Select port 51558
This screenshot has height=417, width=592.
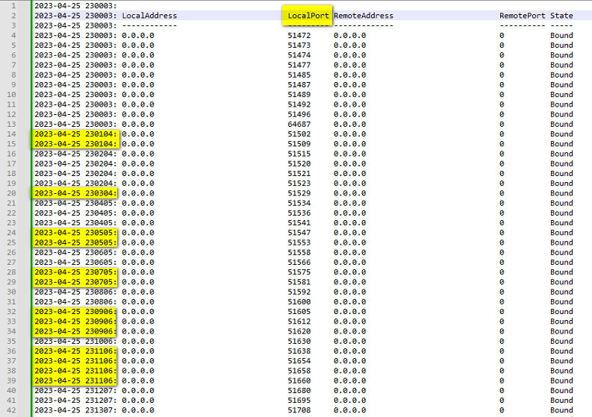click(x=299, y=252)
